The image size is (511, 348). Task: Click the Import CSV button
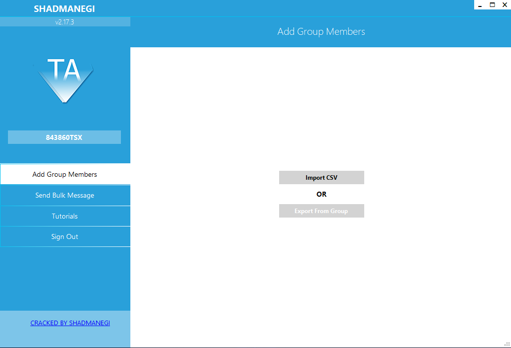click(321, 177)
